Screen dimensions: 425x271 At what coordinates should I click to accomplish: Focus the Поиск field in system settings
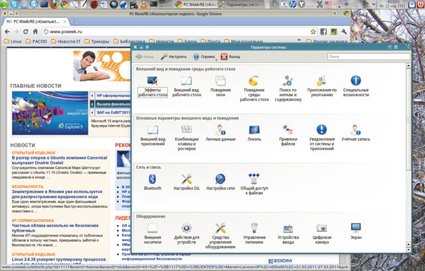tap(369, 56)
